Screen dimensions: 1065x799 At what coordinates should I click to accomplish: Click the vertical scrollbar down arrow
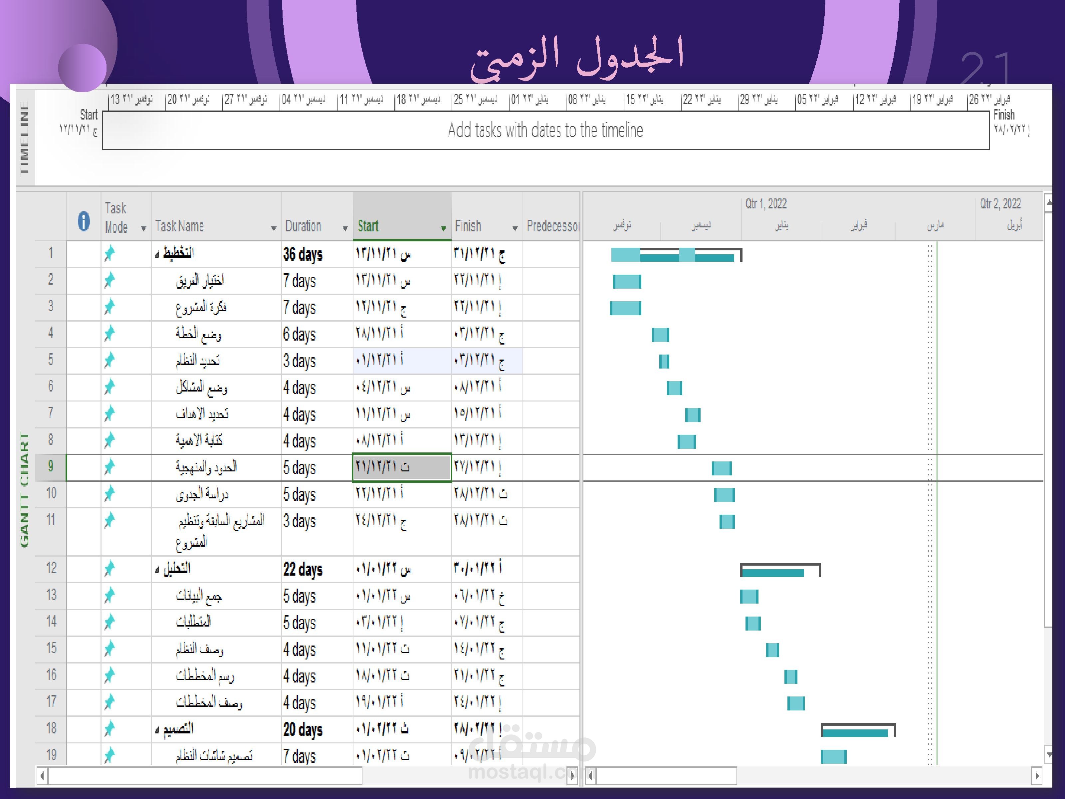point(1049,754)
